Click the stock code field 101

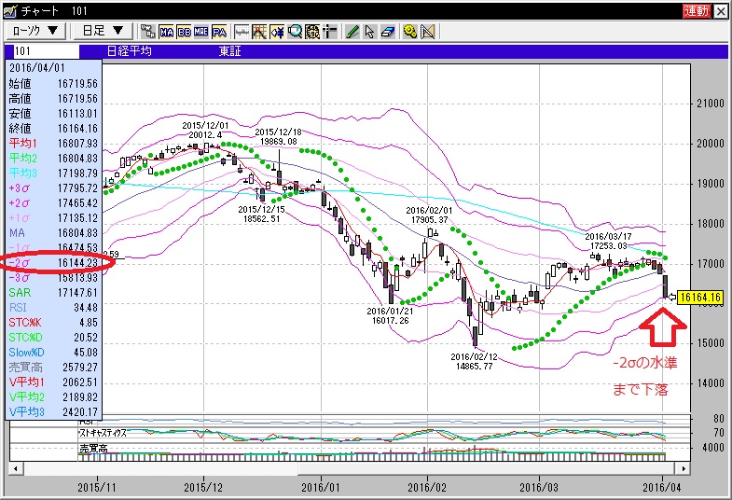pyautogui.click(x=46, y=51)
